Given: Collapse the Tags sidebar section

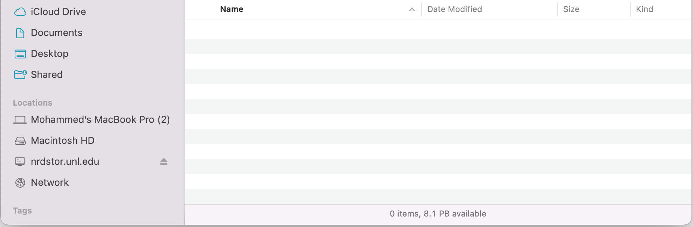Looking at the screenshot, I should 23,211.
